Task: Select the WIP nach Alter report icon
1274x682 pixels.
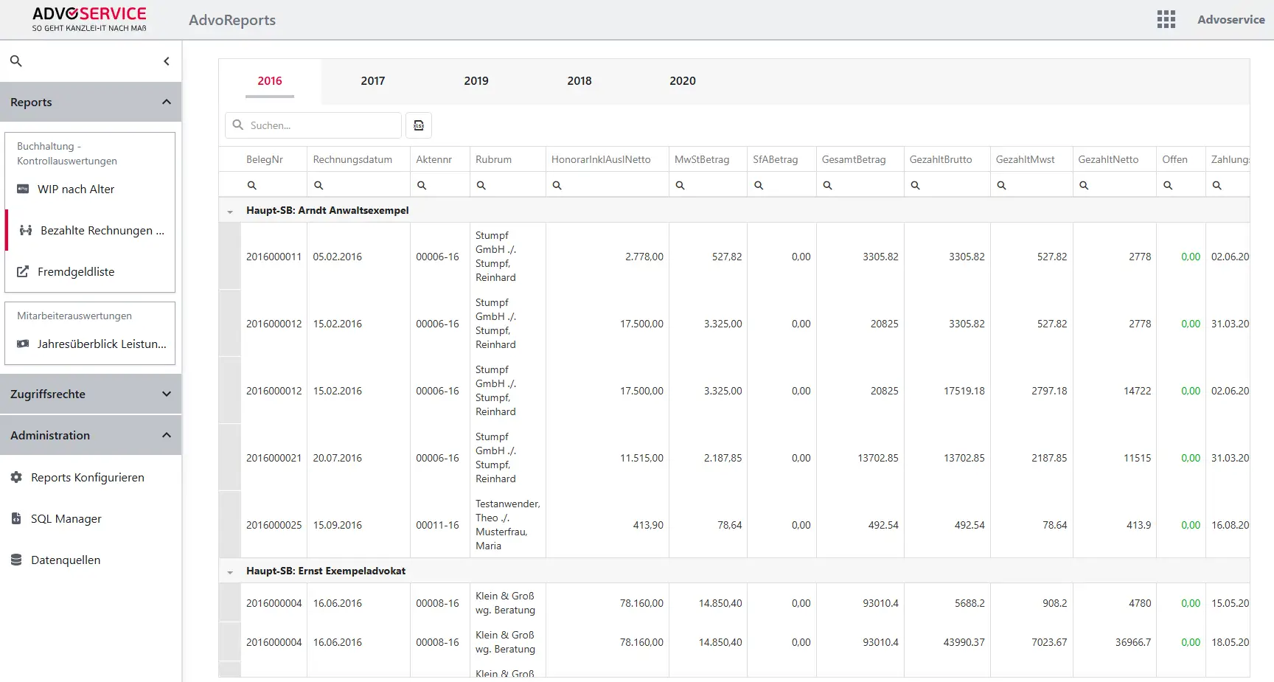Action: (22, 189)
